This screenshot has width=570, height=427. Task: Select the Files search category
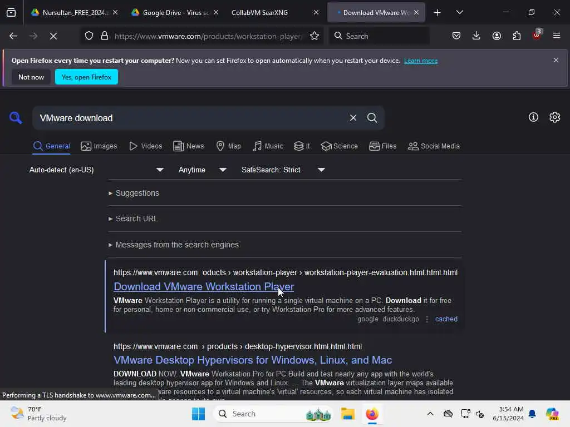pyautogui.click(x=382, y=146)
